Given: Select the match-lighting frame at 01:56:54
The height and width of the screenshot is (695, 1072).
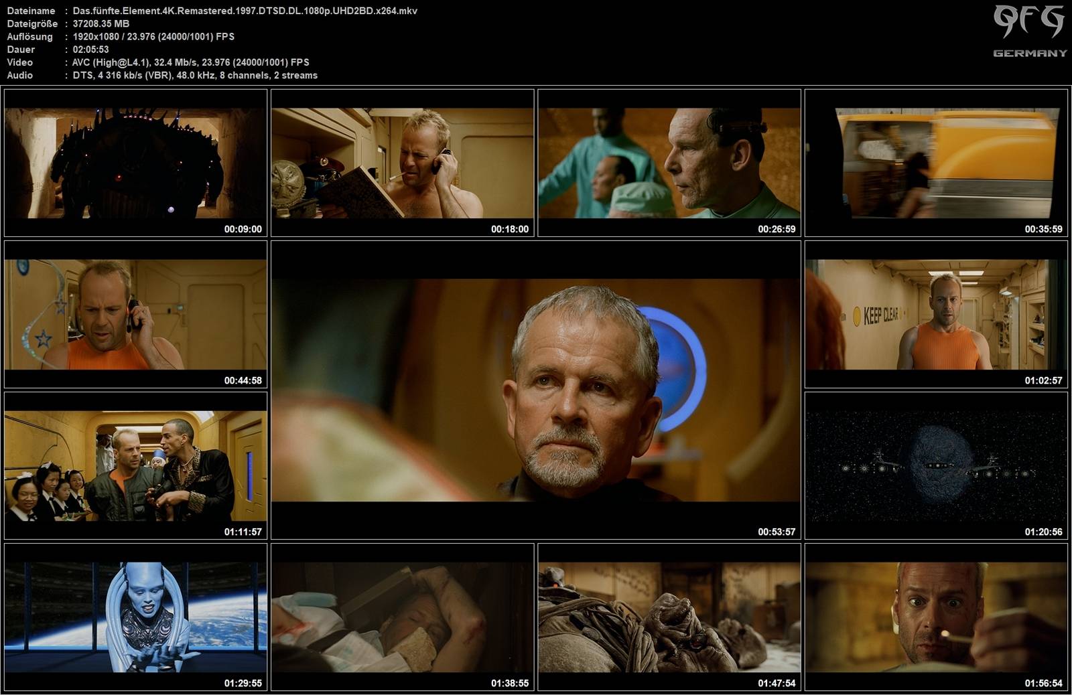Looking at the screenshot, I should 936,617.
